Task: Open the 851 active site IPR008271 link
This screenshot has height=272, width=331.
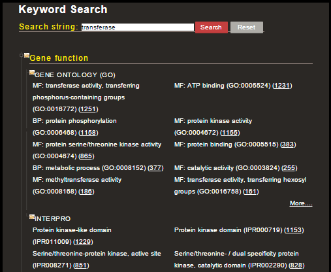Action: (x=81, y=265)
